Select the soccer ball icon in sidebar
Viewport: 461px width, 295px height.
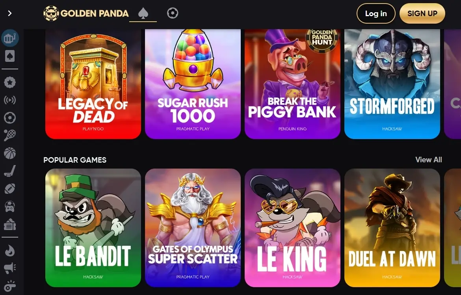point(10,118)
